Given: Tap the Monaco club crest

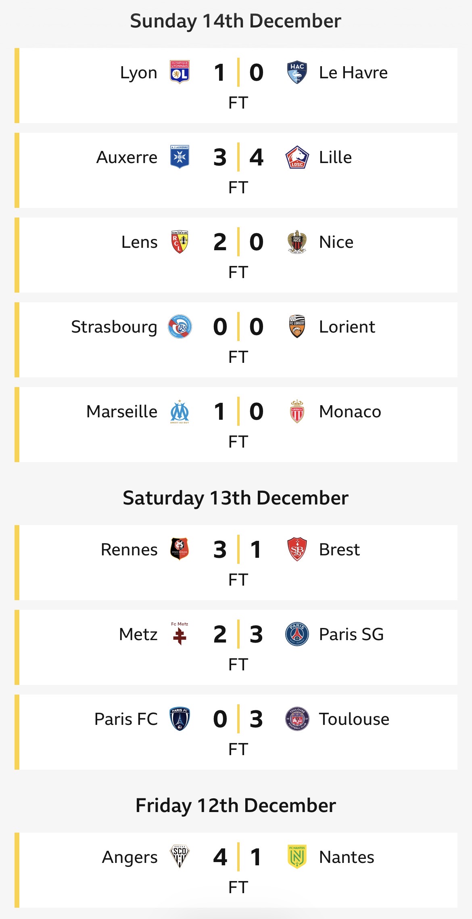Looking at the screenshot, I should [x=297, y=411].
